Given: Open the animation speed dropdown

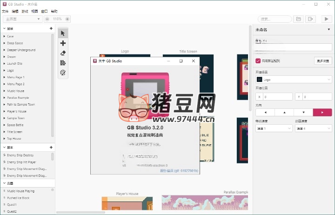Looking at the screenshot, I should 314,128.
